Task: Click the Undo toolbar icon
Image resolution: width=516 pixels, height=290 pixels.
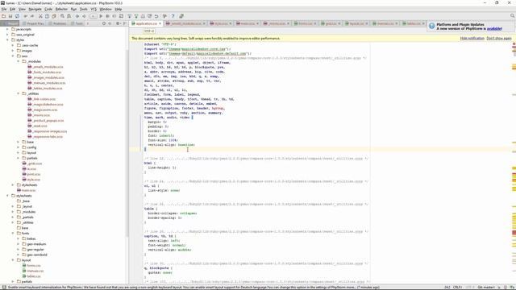Action: (x=26, y=16)
